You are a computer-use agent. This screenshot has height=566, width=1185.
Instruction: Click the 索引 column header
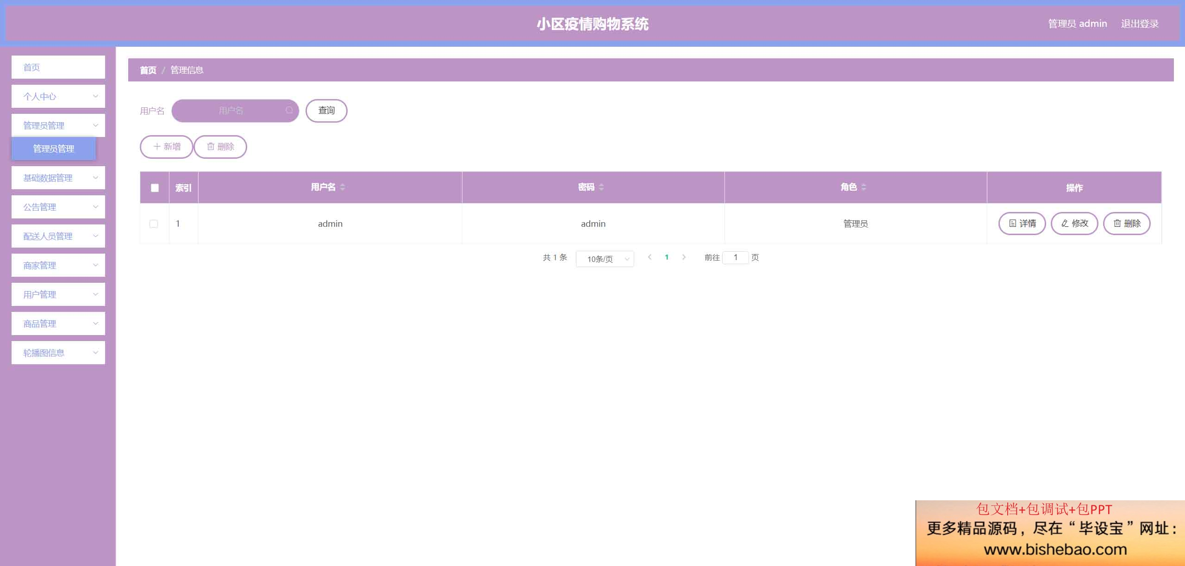click(183, 187)
